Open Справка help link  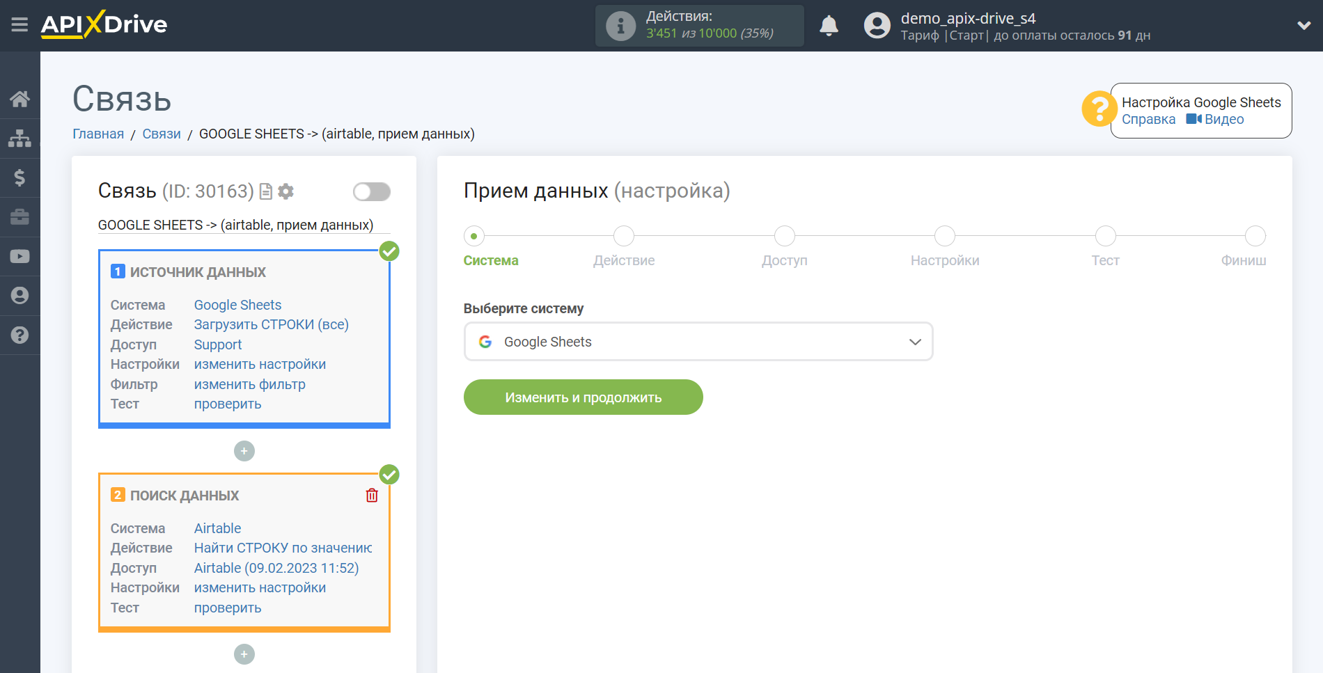1148,119
